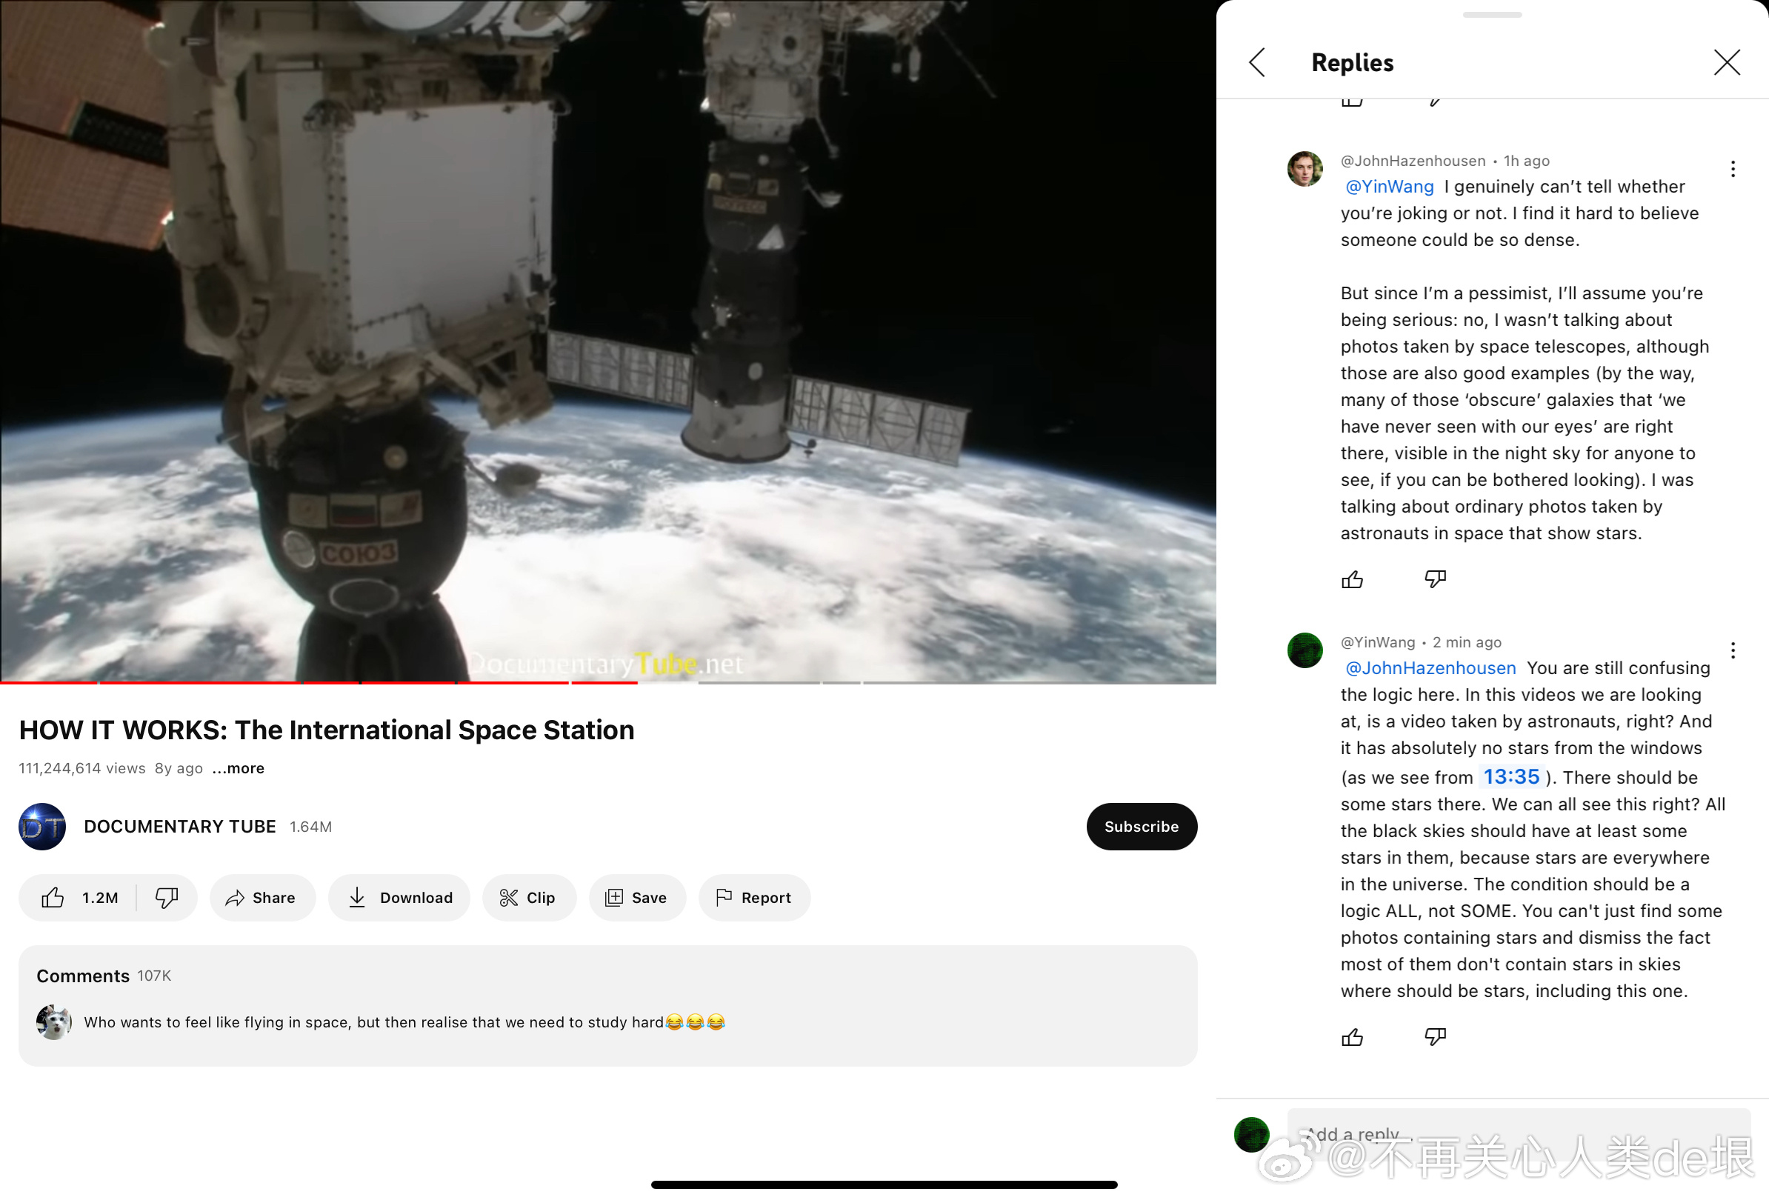Like YinWang's latest reply

(x=1352, y=1037)
